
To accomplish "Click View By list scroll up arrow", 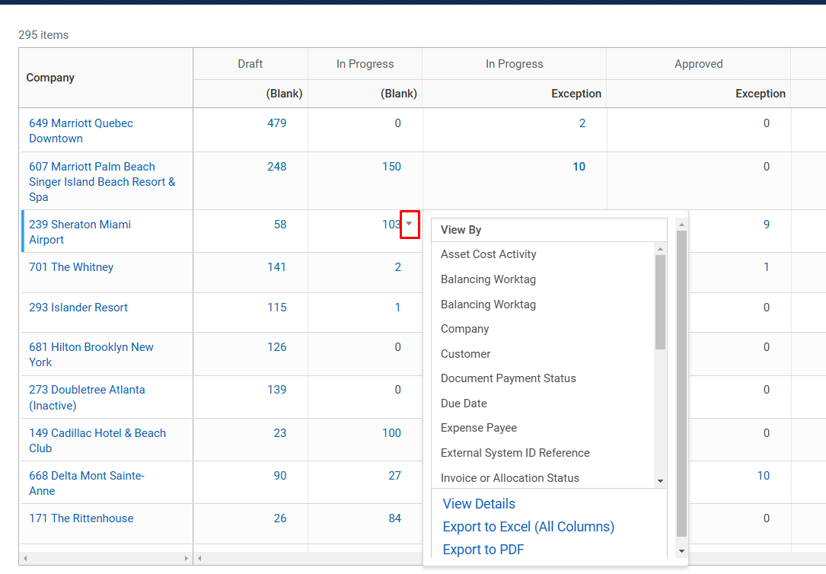I will tap(661, 249).
